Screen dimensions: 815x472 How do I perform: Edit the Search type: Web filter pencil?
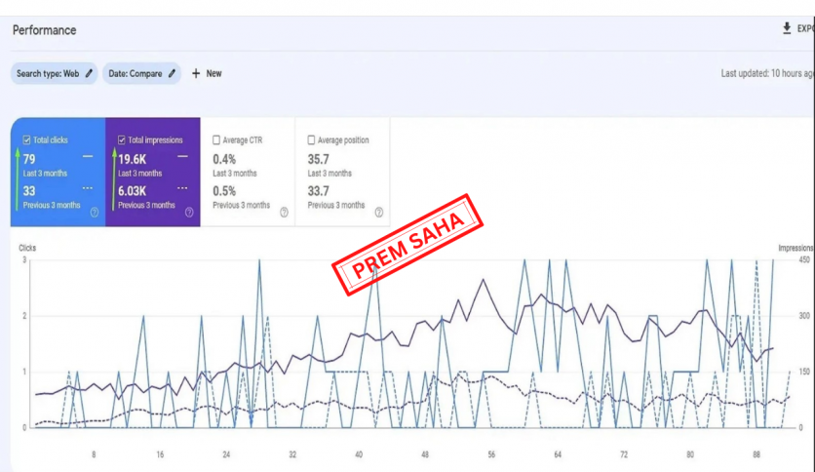pyautogui.click(x=90, y=73)
